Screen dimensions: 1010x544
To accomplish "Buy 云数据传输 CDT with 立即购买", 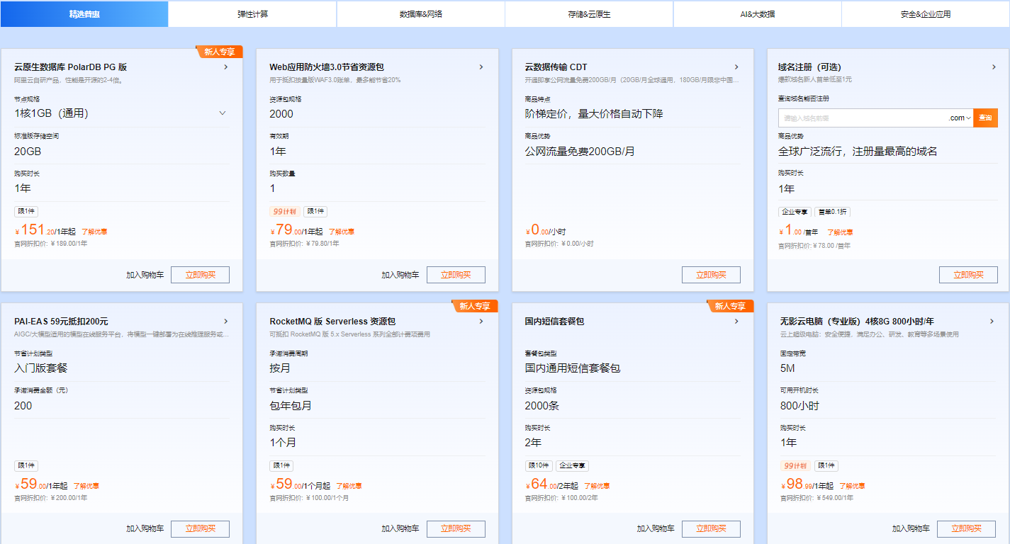I will click(711, 275).
